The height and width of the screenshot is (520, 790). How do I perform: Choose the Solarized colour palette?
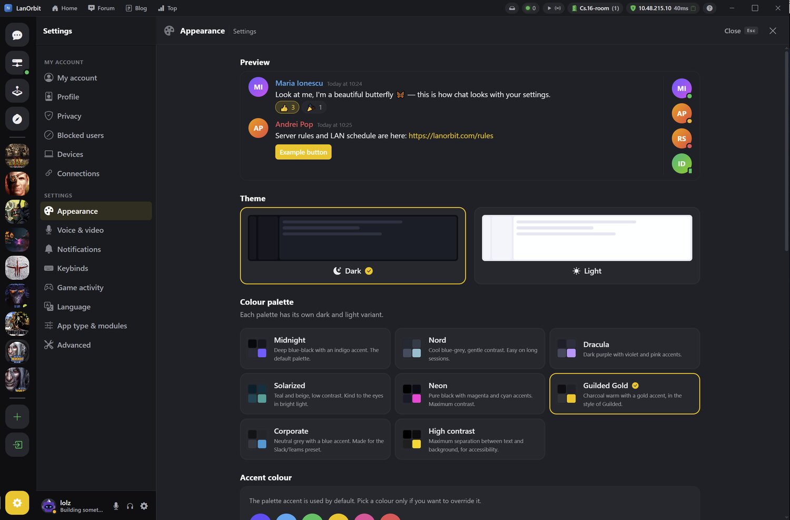[315, 394]
